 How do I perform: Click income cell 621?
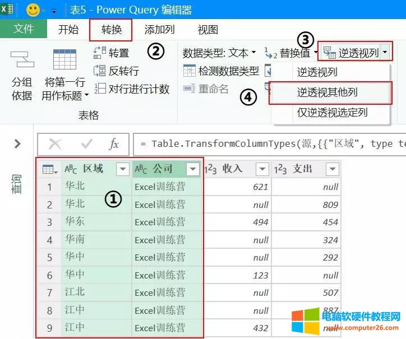coord(237,187)
